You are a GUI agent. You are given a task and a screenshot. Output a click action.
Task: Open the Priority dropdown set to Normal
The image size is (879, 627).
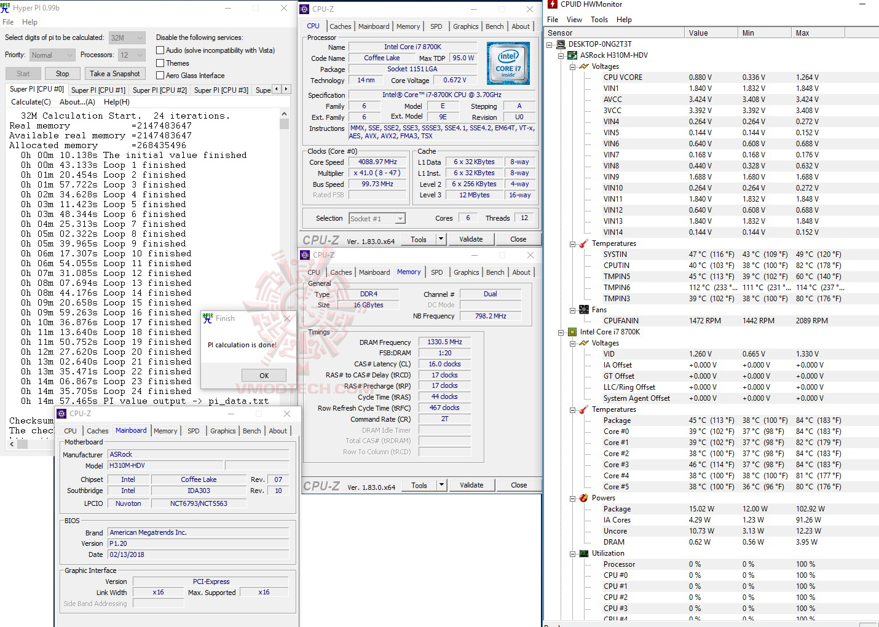tap(52, 55)
